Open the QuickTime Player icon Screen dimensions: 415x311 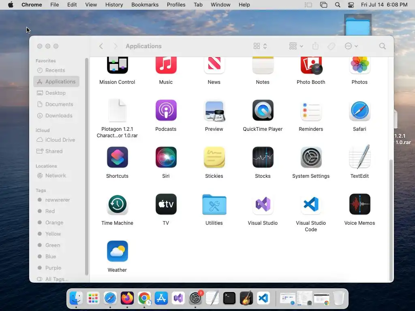pyautogui.click(x=263, y=110)
